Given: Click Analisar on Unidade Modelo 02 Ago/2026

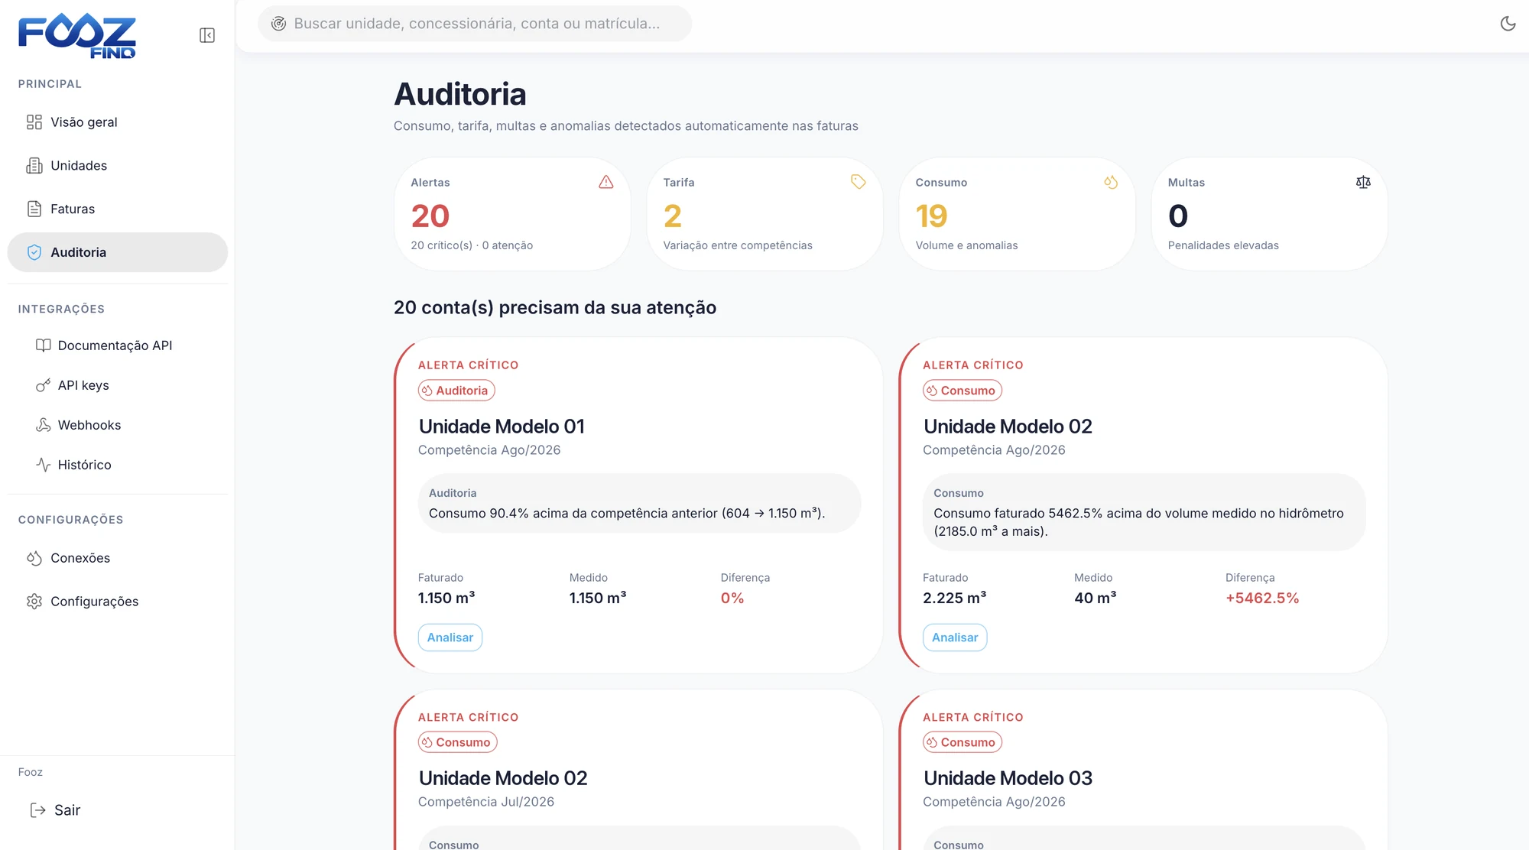Looking at the screenshot, I should pyautogui.click(x=955, y=637).
